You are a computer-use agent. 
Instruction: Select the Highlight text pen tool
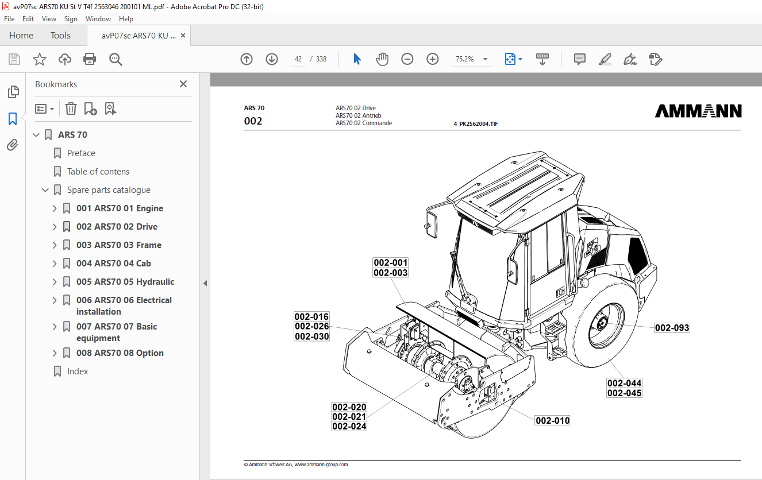pos(605,59)
